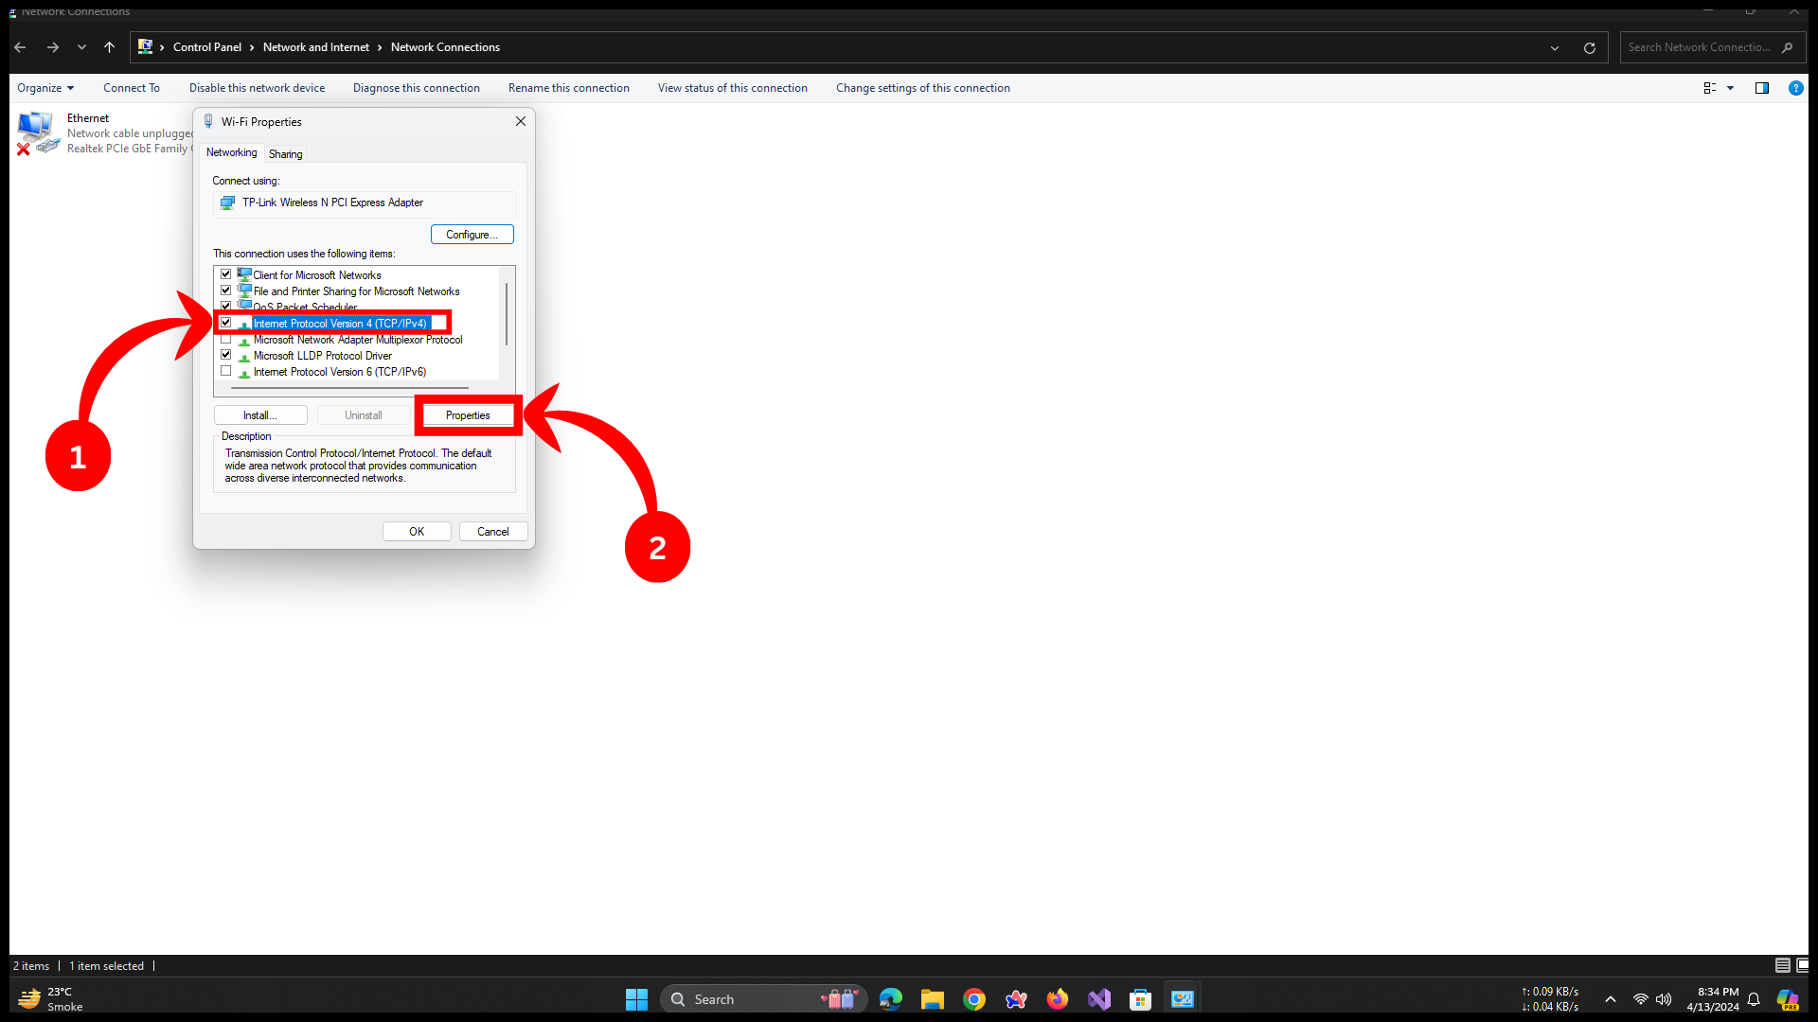Open Google Chrome from the taskbar
The height and width of the screenshot is (1022, 1818).
tap(974, 999)
